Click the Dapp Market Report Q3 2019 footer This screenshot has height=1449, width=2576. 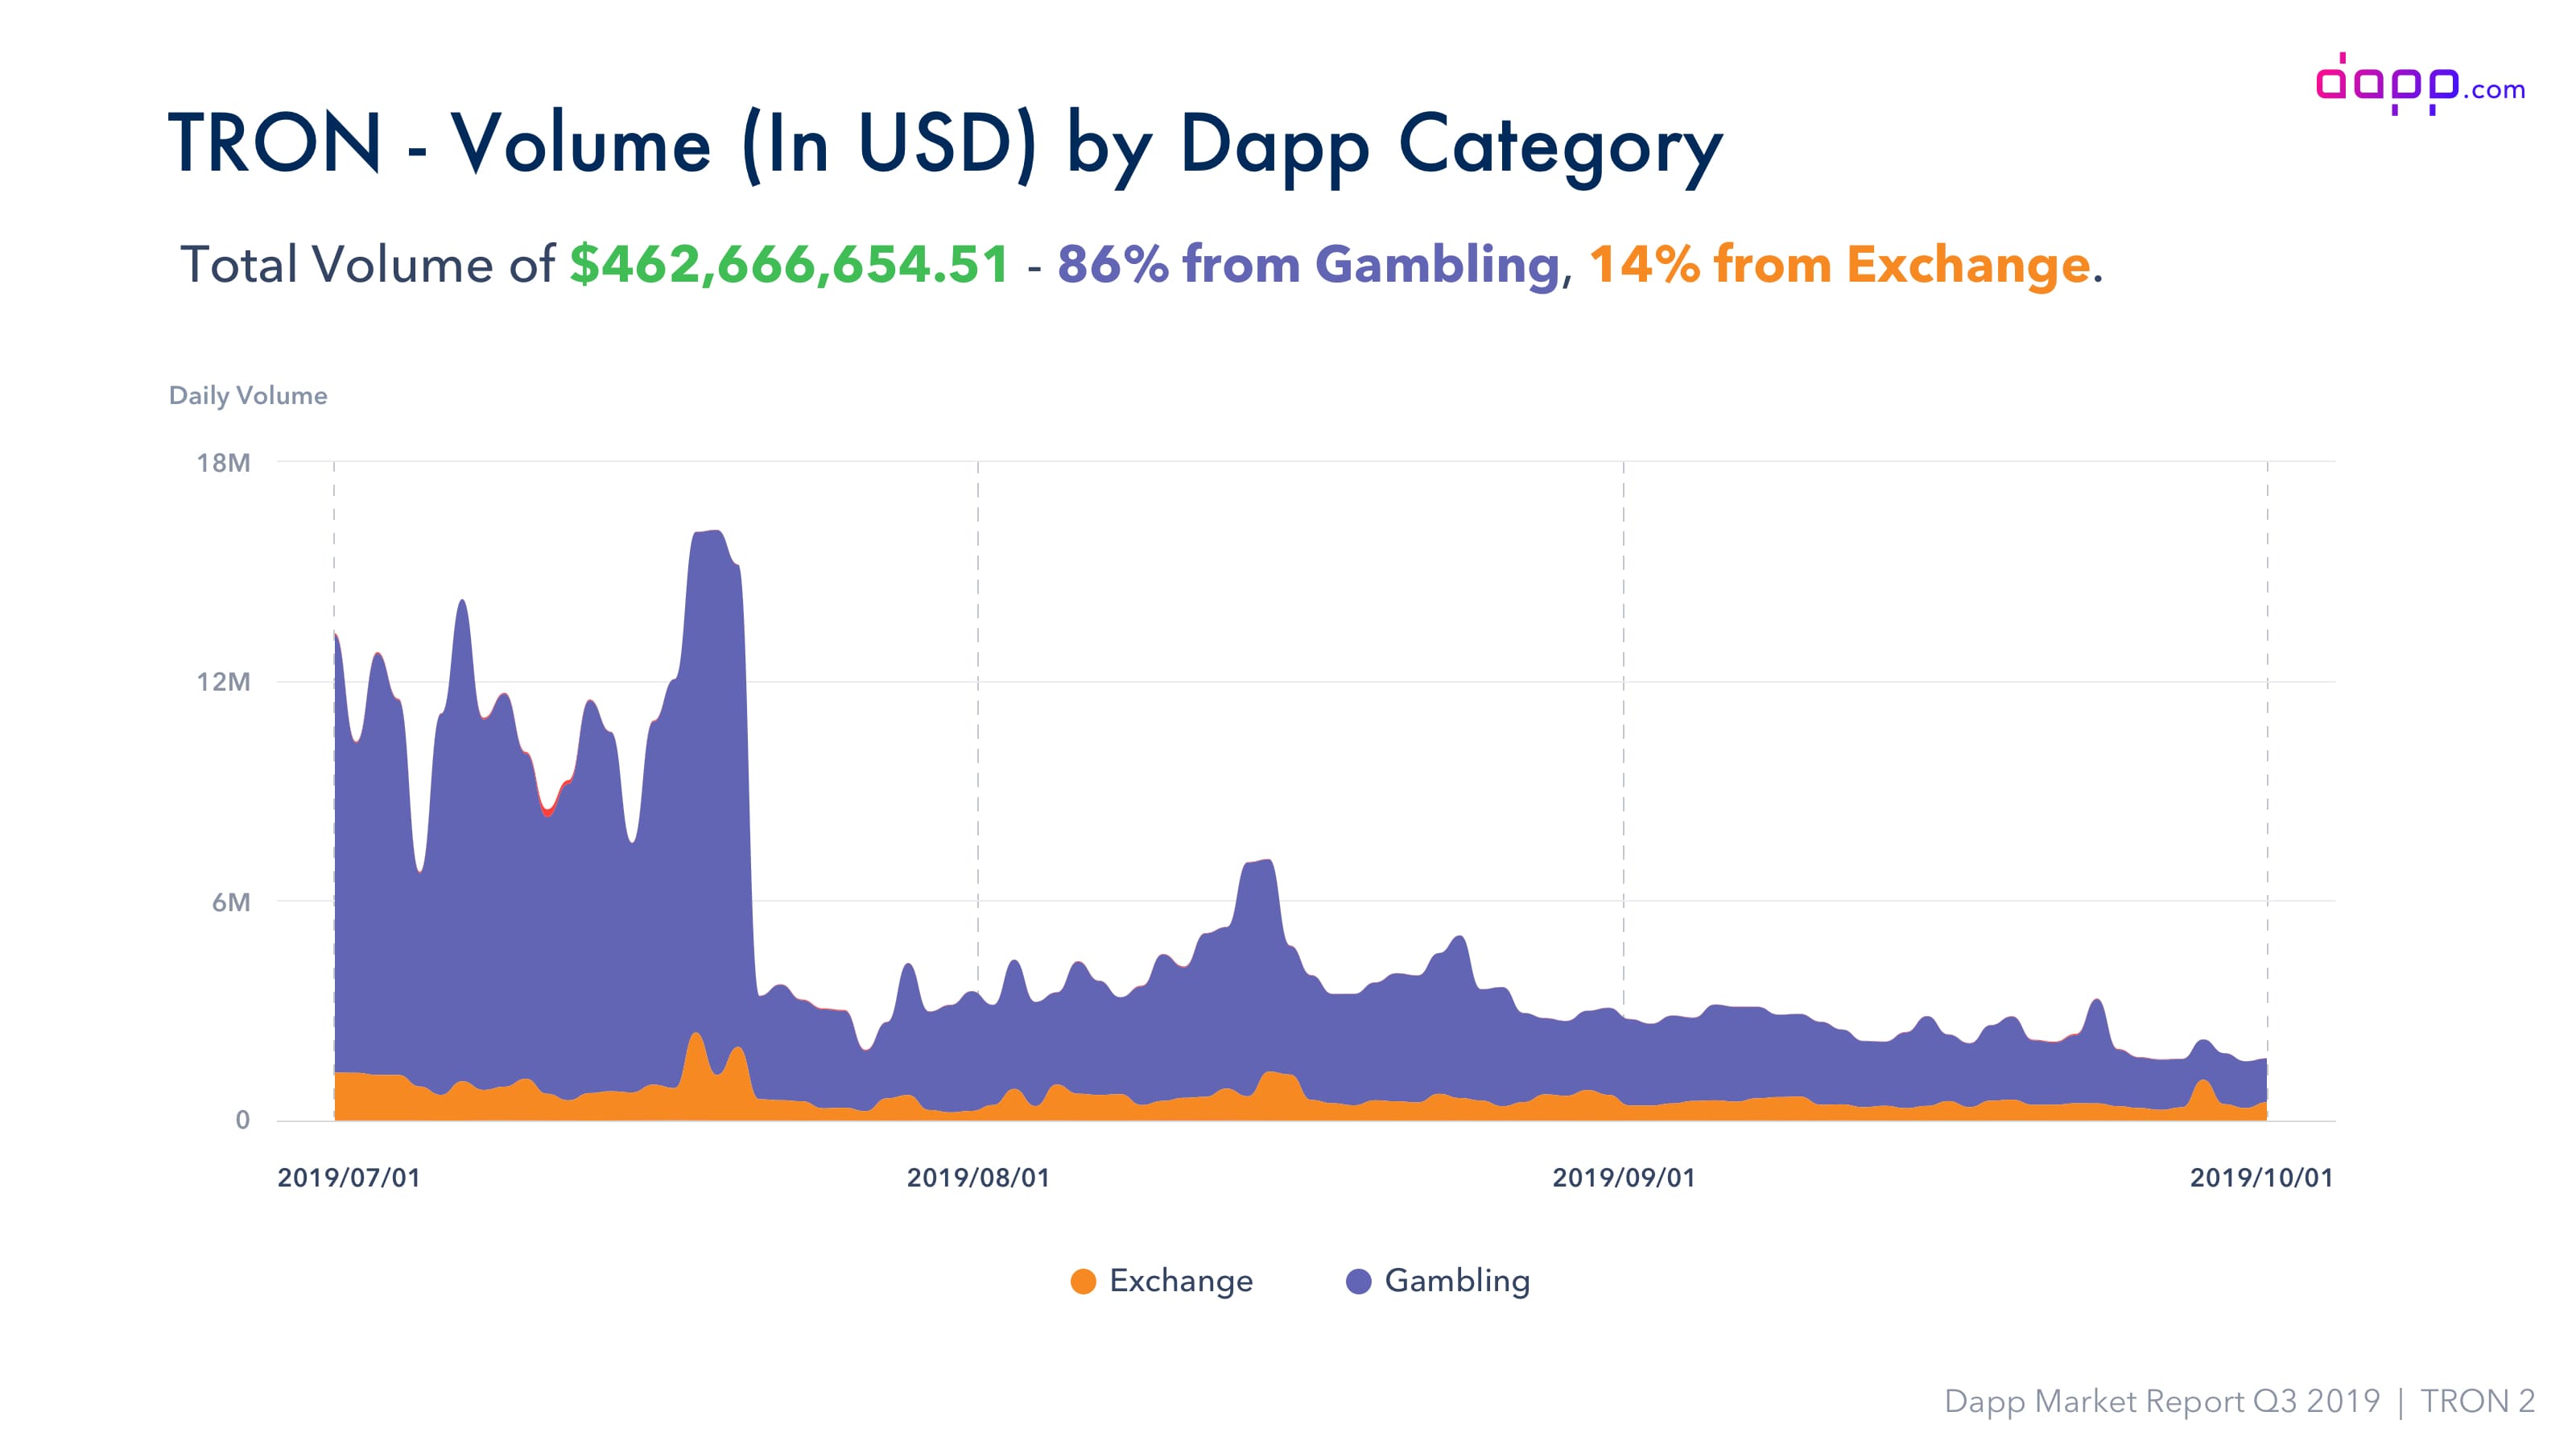tap(2162, 1401)
